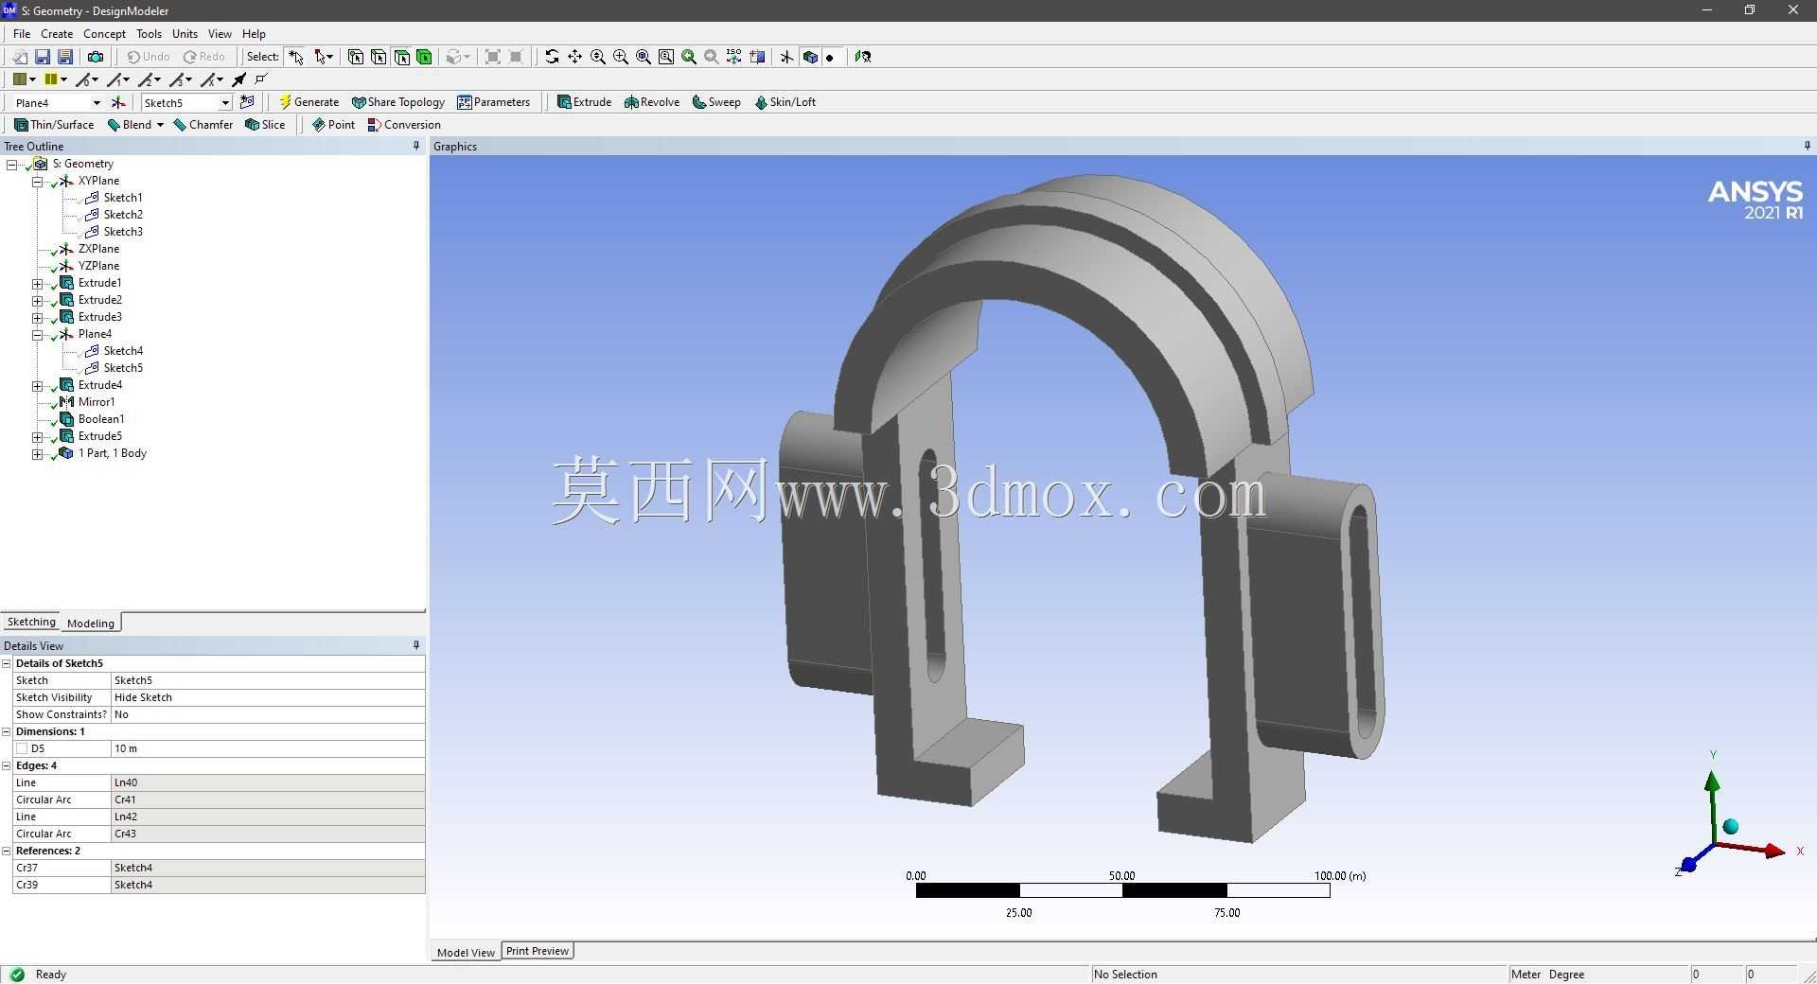Activate the Pan view tool
This screenshot has height=984, width=1817.
tap(574, 57)
